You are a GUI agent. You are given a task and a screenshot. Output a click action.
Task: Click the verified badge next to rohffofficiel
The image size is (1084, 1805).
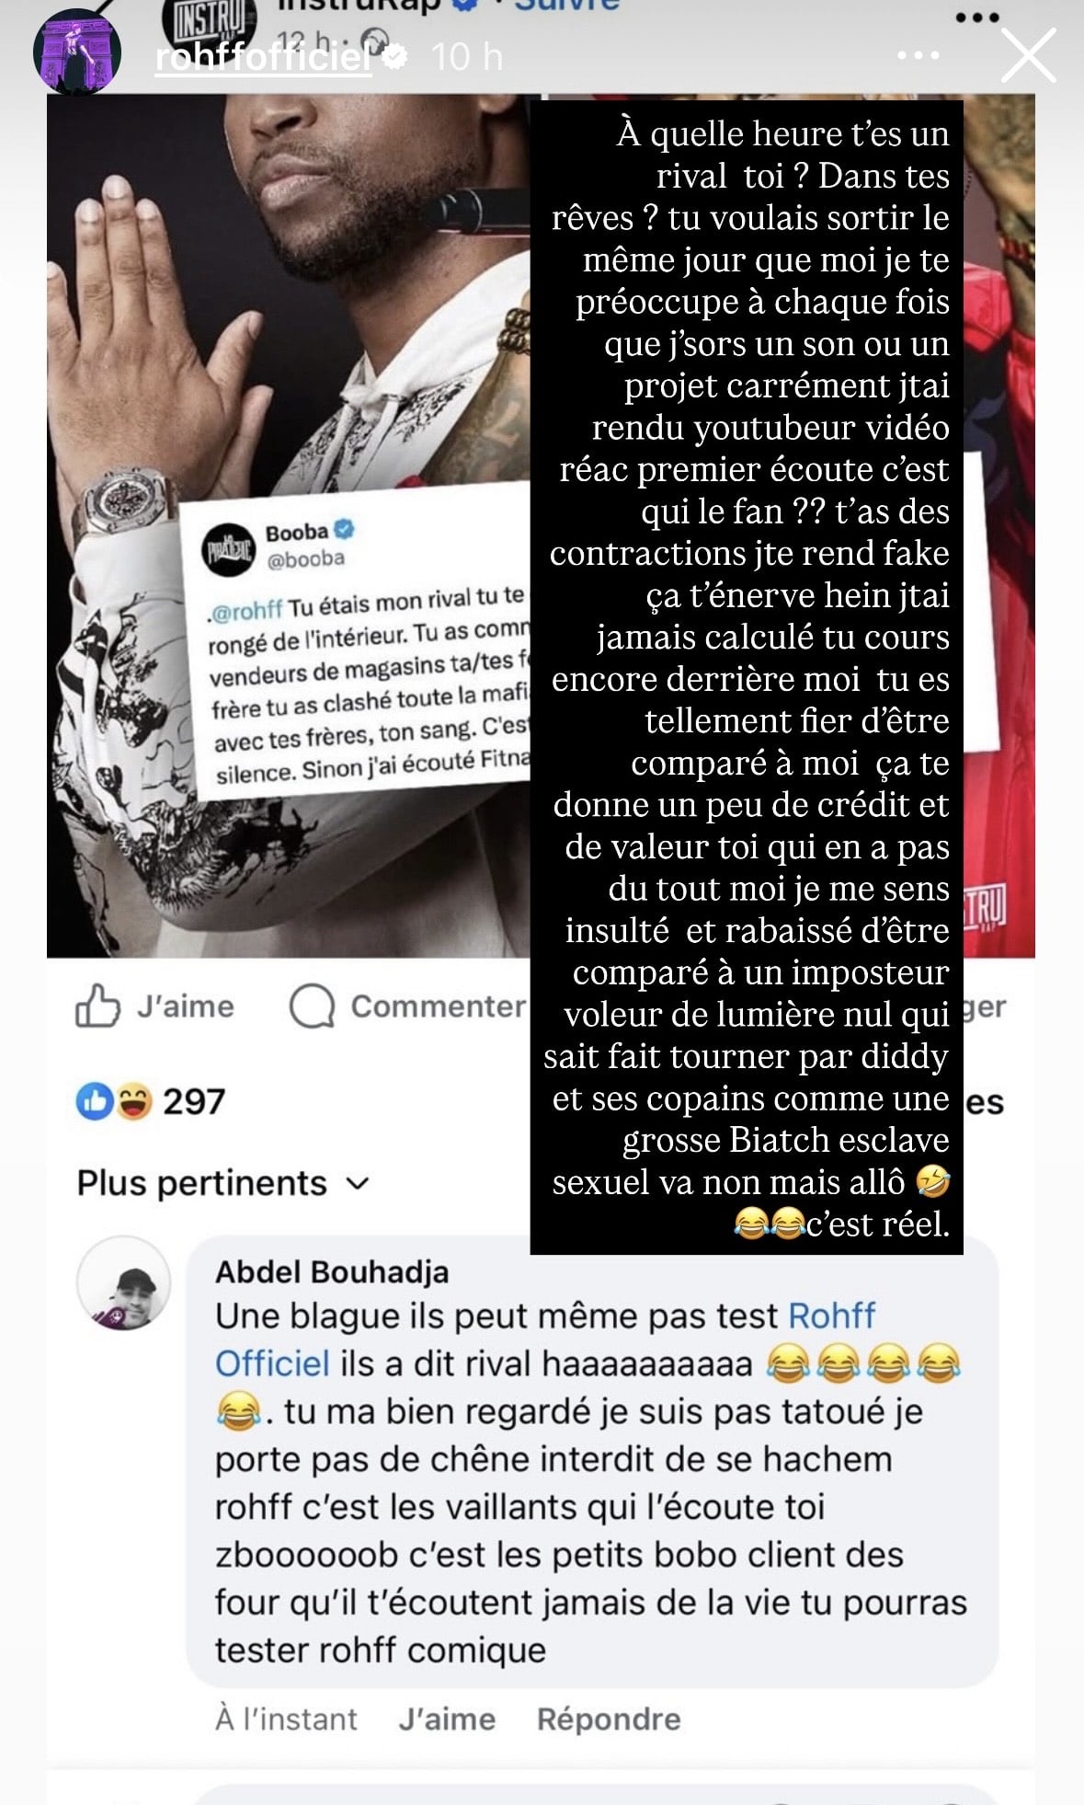pyautogui.click(x=395, y=57)
